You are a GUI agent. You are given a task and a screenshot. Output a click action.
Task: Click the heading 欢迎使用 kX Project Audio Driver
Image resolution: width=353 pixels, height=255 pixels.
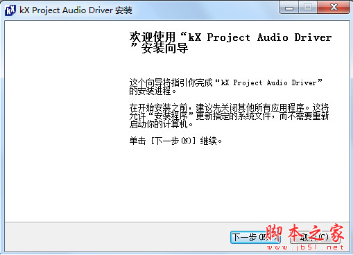(x=230, y=42)
